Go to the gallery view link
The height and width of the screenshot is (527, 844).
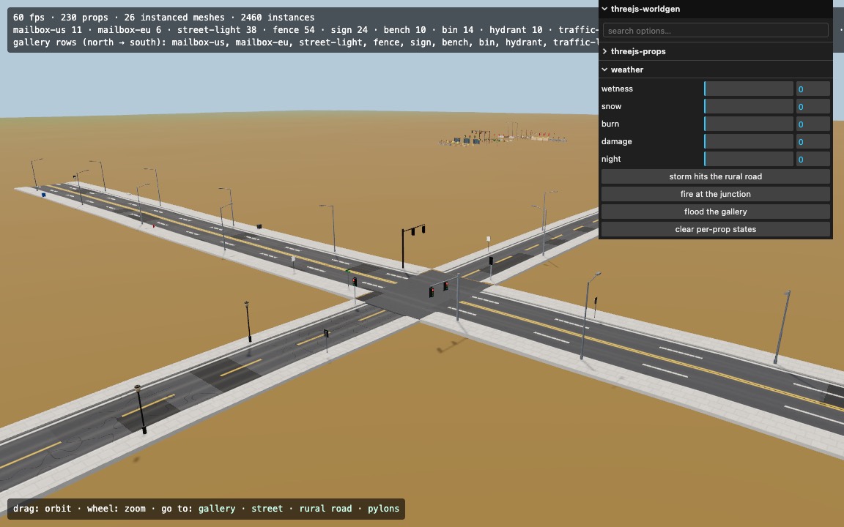coord(217,509)
